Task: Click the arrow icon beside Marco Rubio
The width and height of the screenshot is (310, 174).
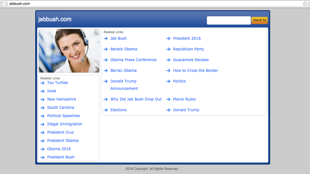Action: pos(168,99)
